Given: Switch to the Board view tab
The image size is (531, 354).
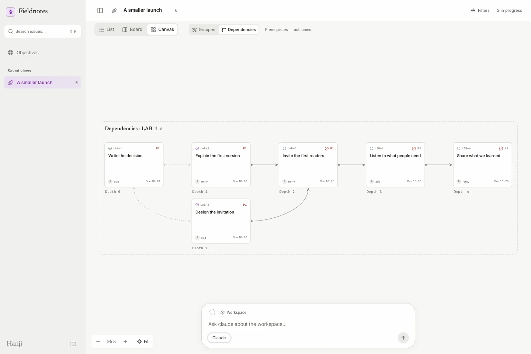Looking at the screenshot, I should [132, 29].
